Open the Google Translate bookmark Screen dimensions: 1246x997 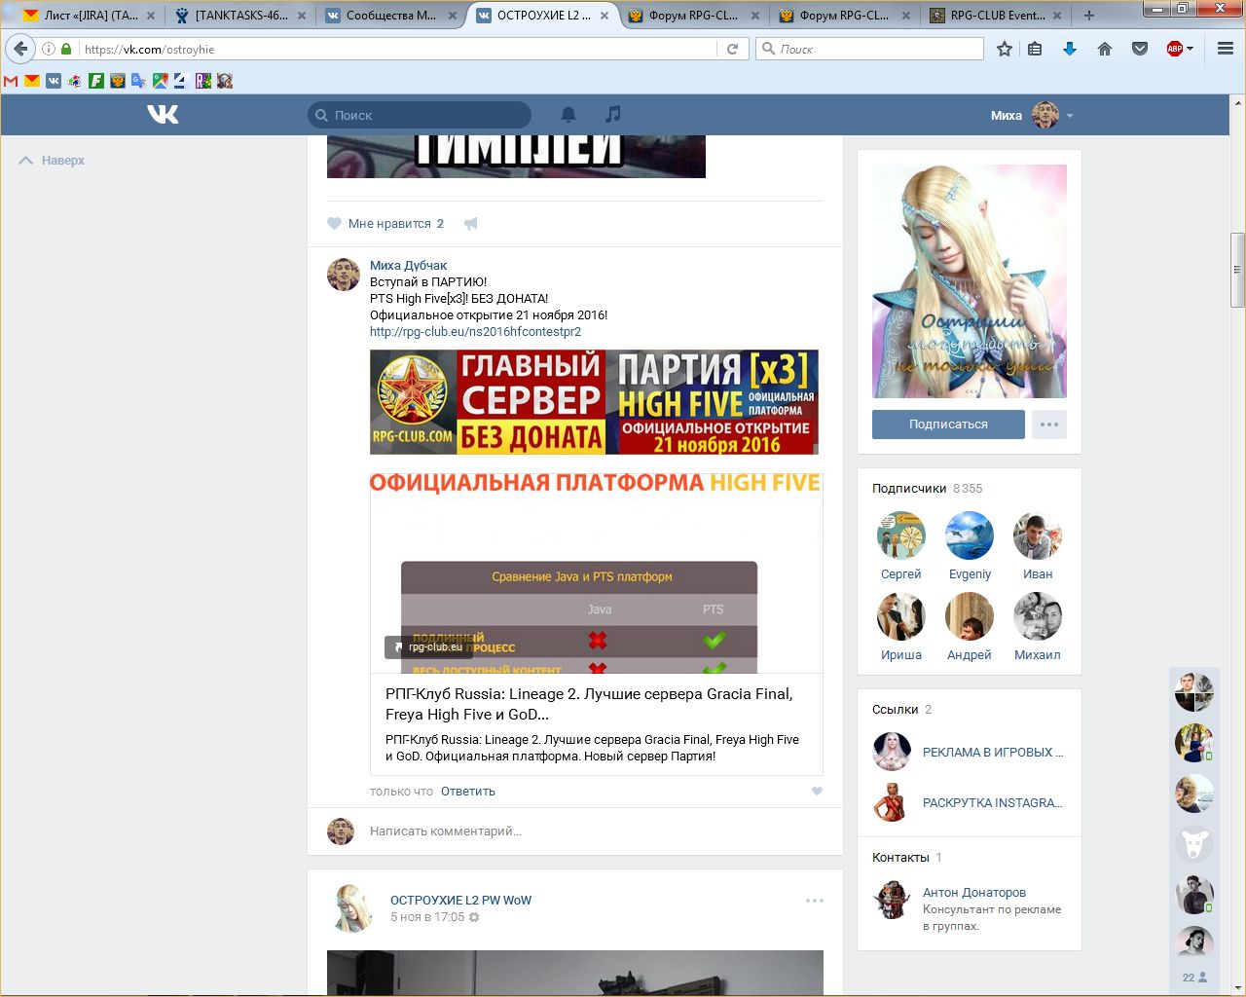pos(139,81)
